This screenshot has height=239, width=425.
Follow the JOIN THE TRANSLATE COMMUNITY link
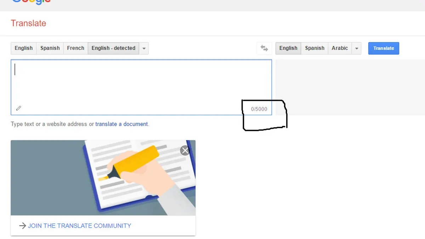tap(80, 226)
